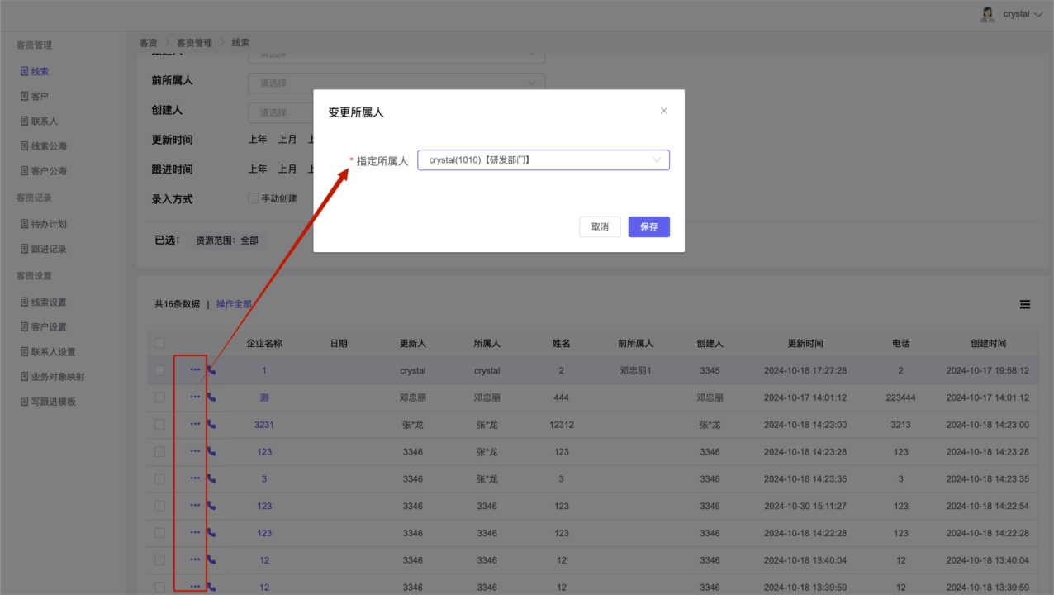Check the 手动创建 checkbox
1054x595 pixels.
(x=253, y=198)
